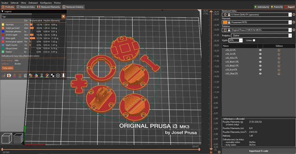
Task: Collapse the Legend panel triangle
Action: pyautogui.click(x=2, y=12)
